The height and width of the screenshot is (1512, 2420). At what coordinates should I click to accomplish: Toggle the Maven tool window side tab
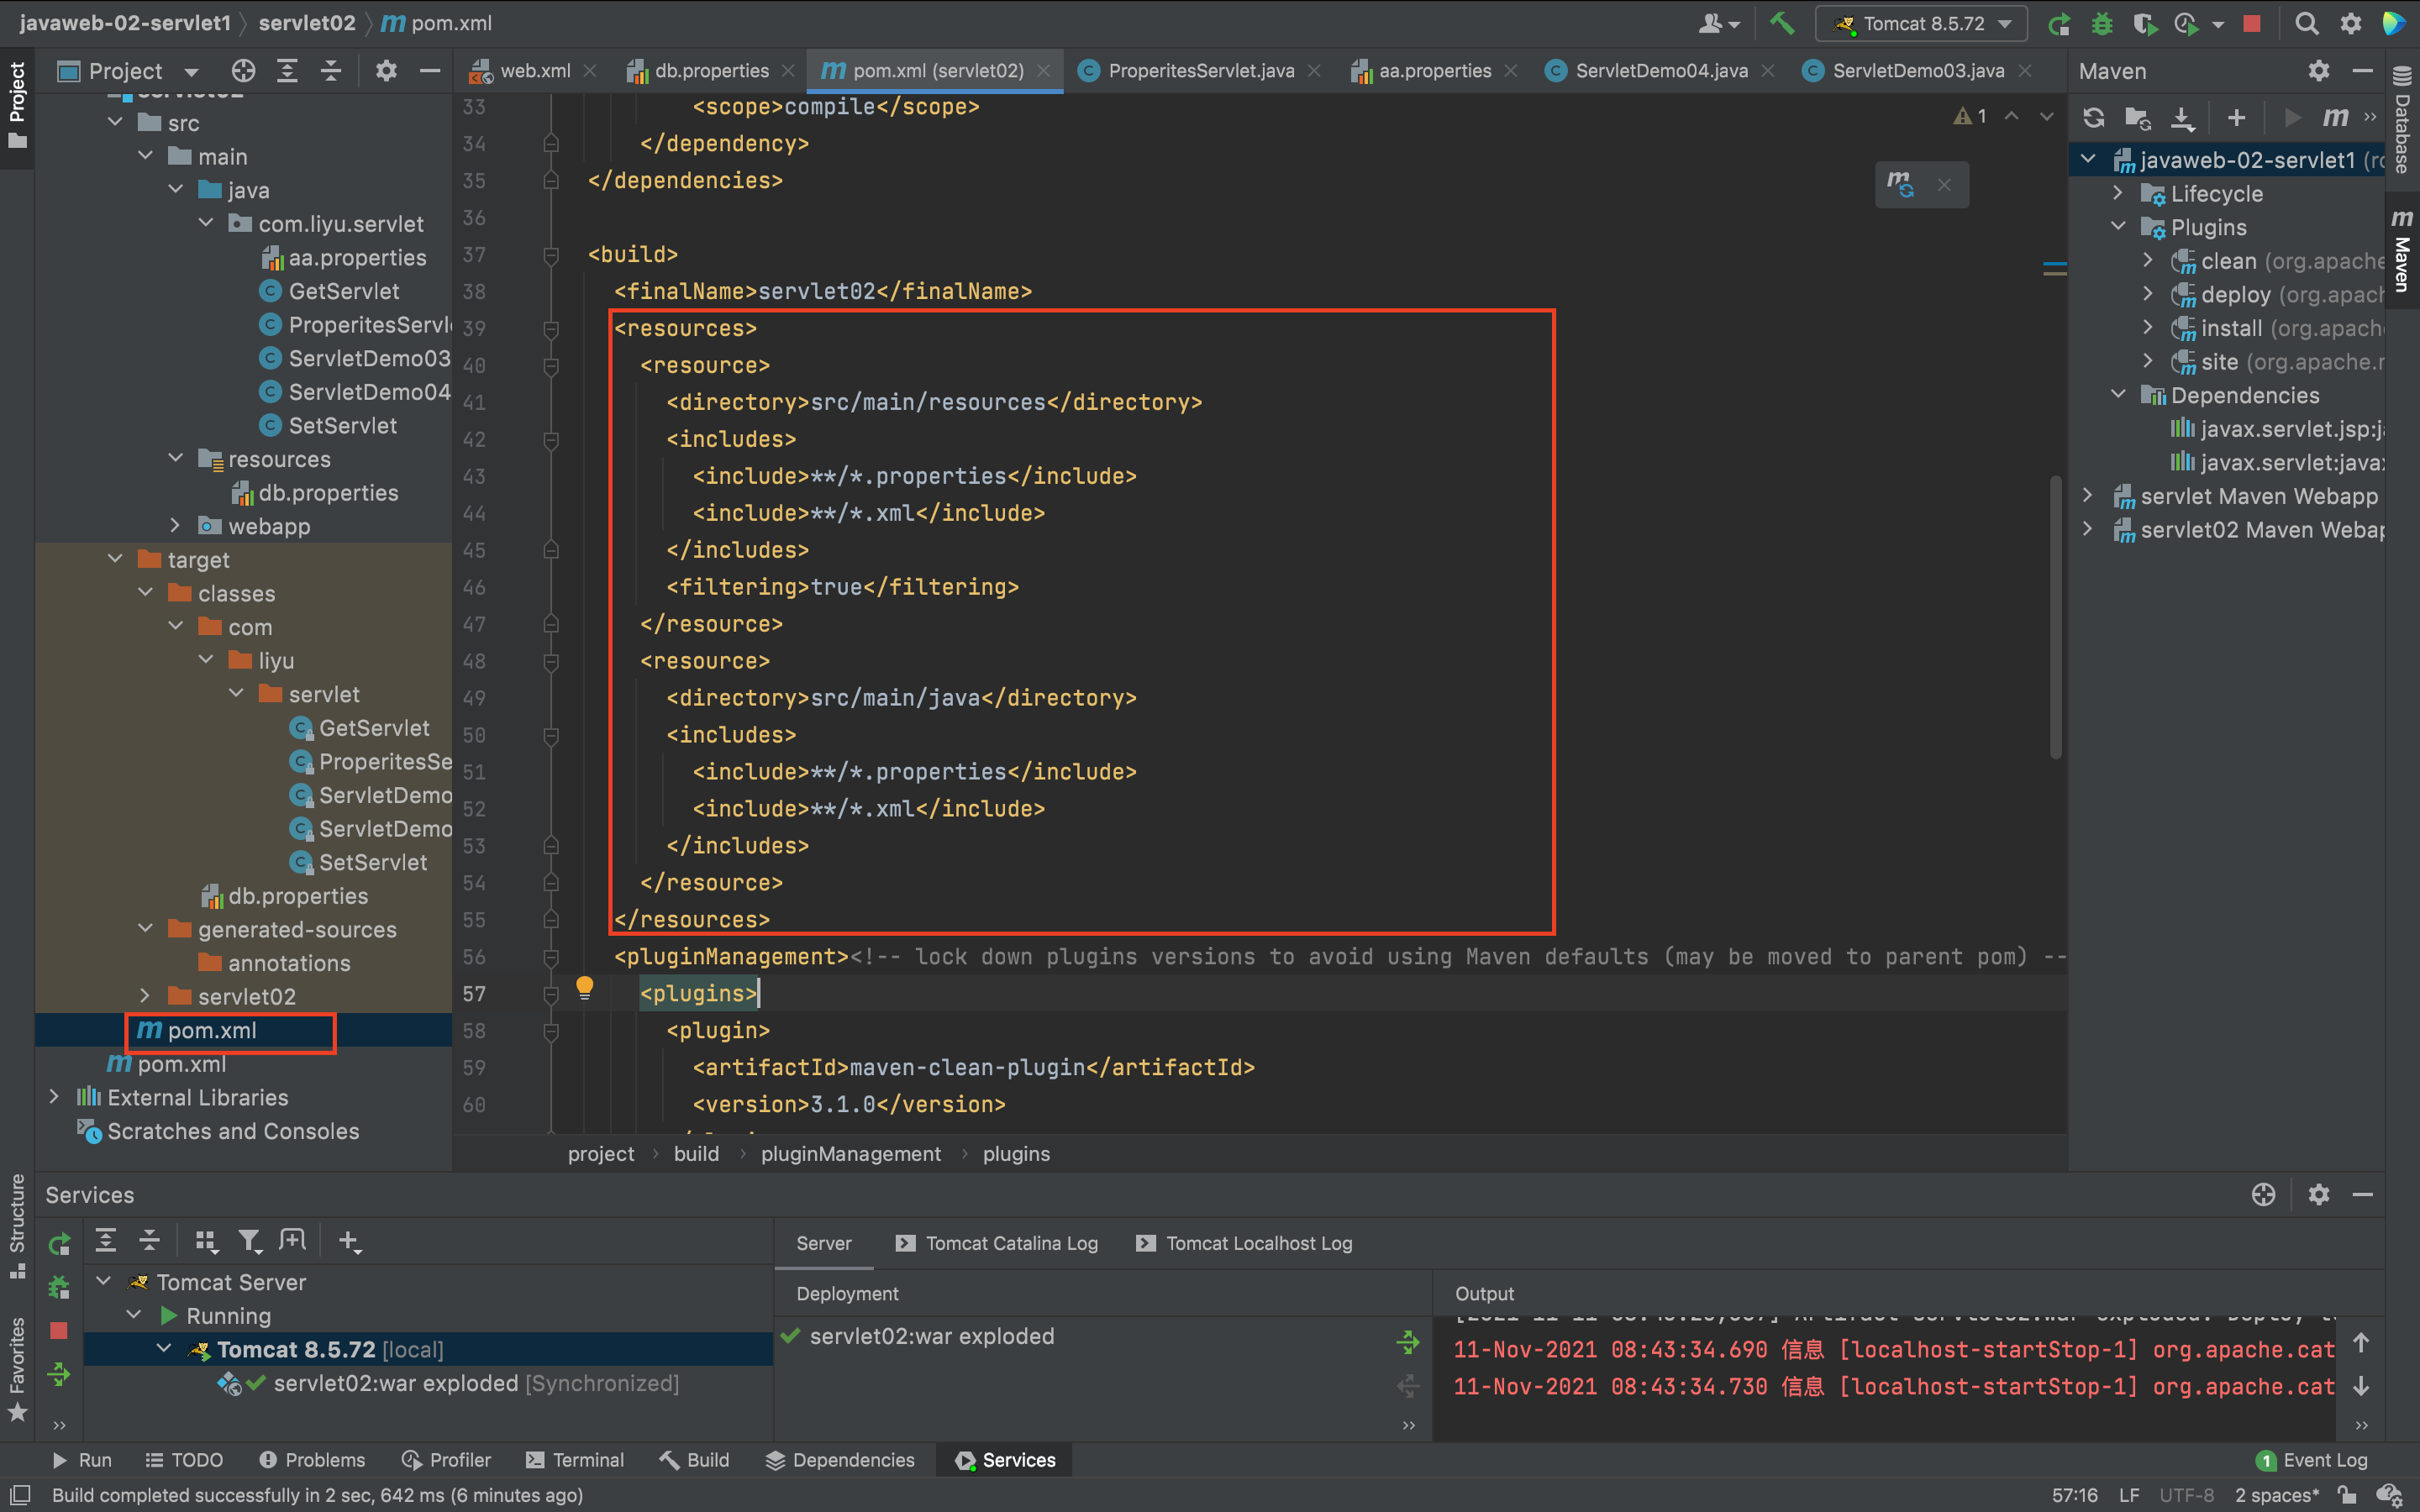pyautogui.click(x=2402, y=250)
